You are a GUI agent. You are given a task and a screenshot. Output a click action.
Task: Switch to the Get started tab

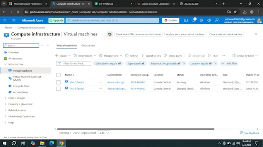88,45
